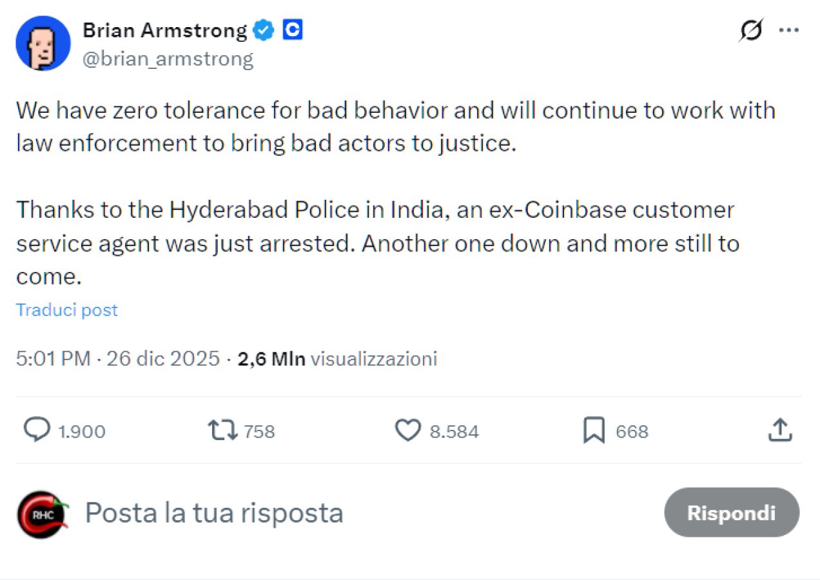
Task: Like the post using the heart icon
Action: click(x=407, y=431)
